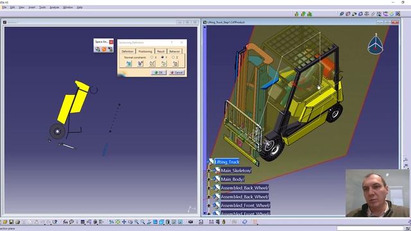Click the question mark help button in Sectioning Definition
The height and width of the screenshot is (231, 411).
(171, 42)
